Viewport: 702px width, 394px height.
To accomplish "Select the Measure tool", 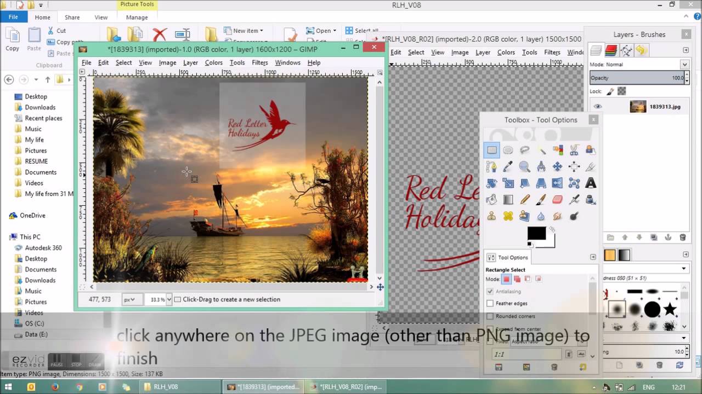I will click(541, 166).
